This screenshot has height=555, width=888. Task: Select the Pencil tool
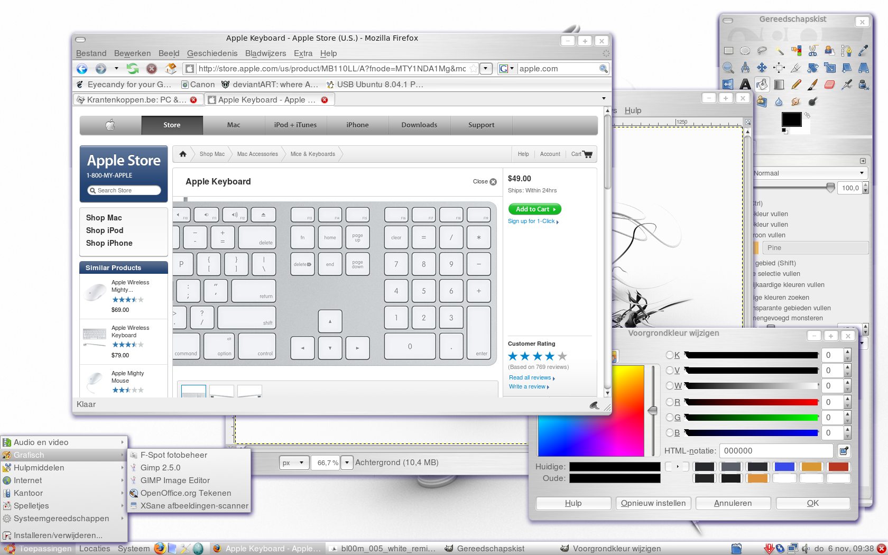[x=796, y=85]
